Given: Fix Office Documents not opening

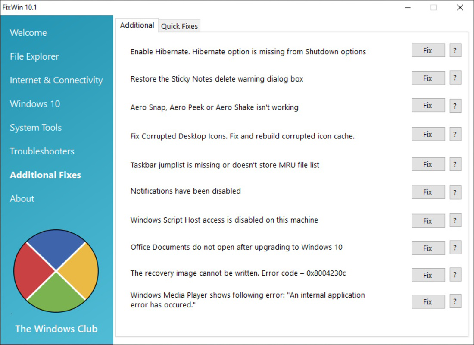Looking at the screenshot, I should point(428,248).
